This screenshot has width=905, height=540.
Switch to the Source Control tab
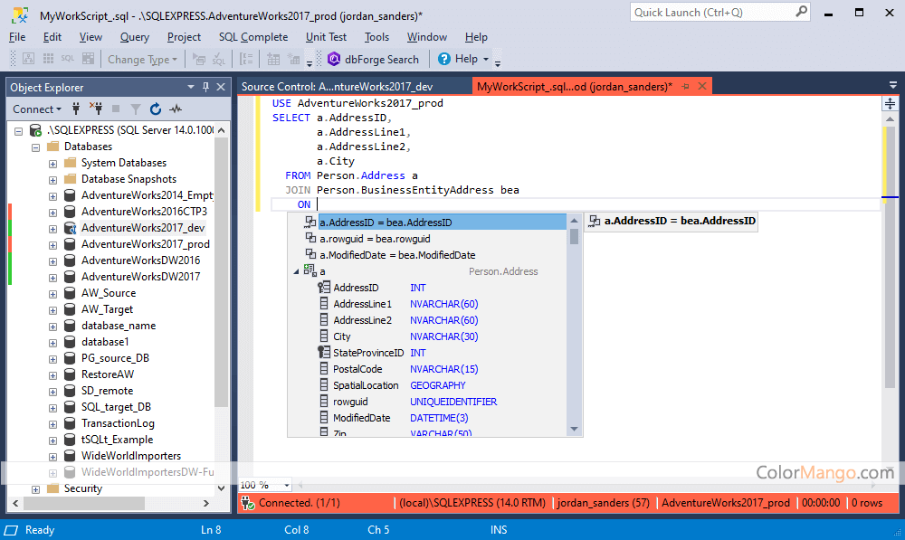click(337, 87)
